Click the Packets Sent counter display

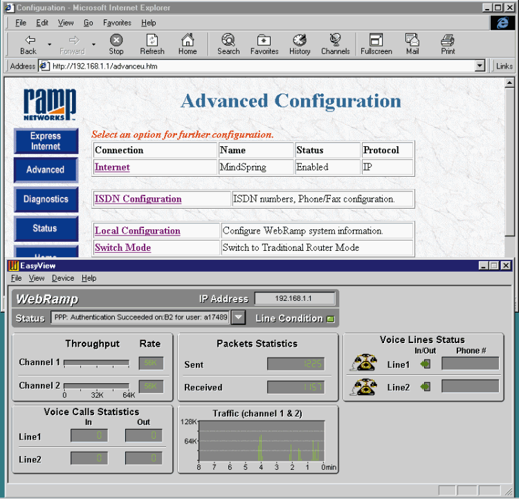point(295,364)
